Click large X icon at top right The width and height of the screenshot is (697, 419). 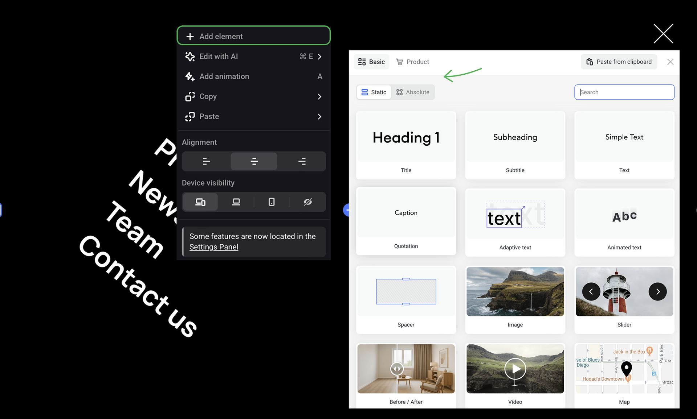pos(663,34)
